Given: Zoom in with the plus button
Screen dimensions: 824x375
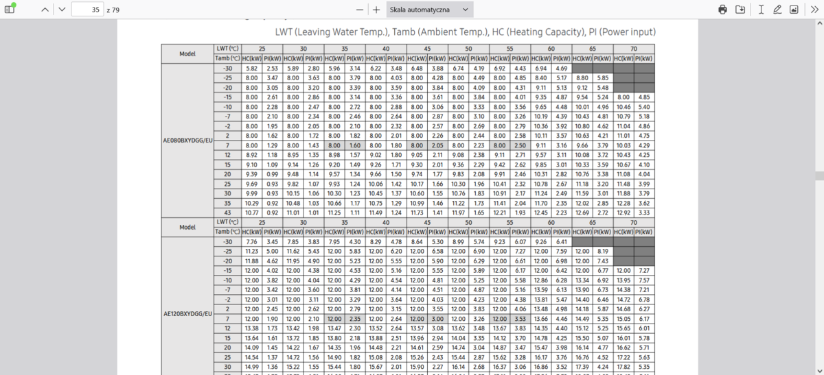Looking at the screenshot, I should coord(376,10).
